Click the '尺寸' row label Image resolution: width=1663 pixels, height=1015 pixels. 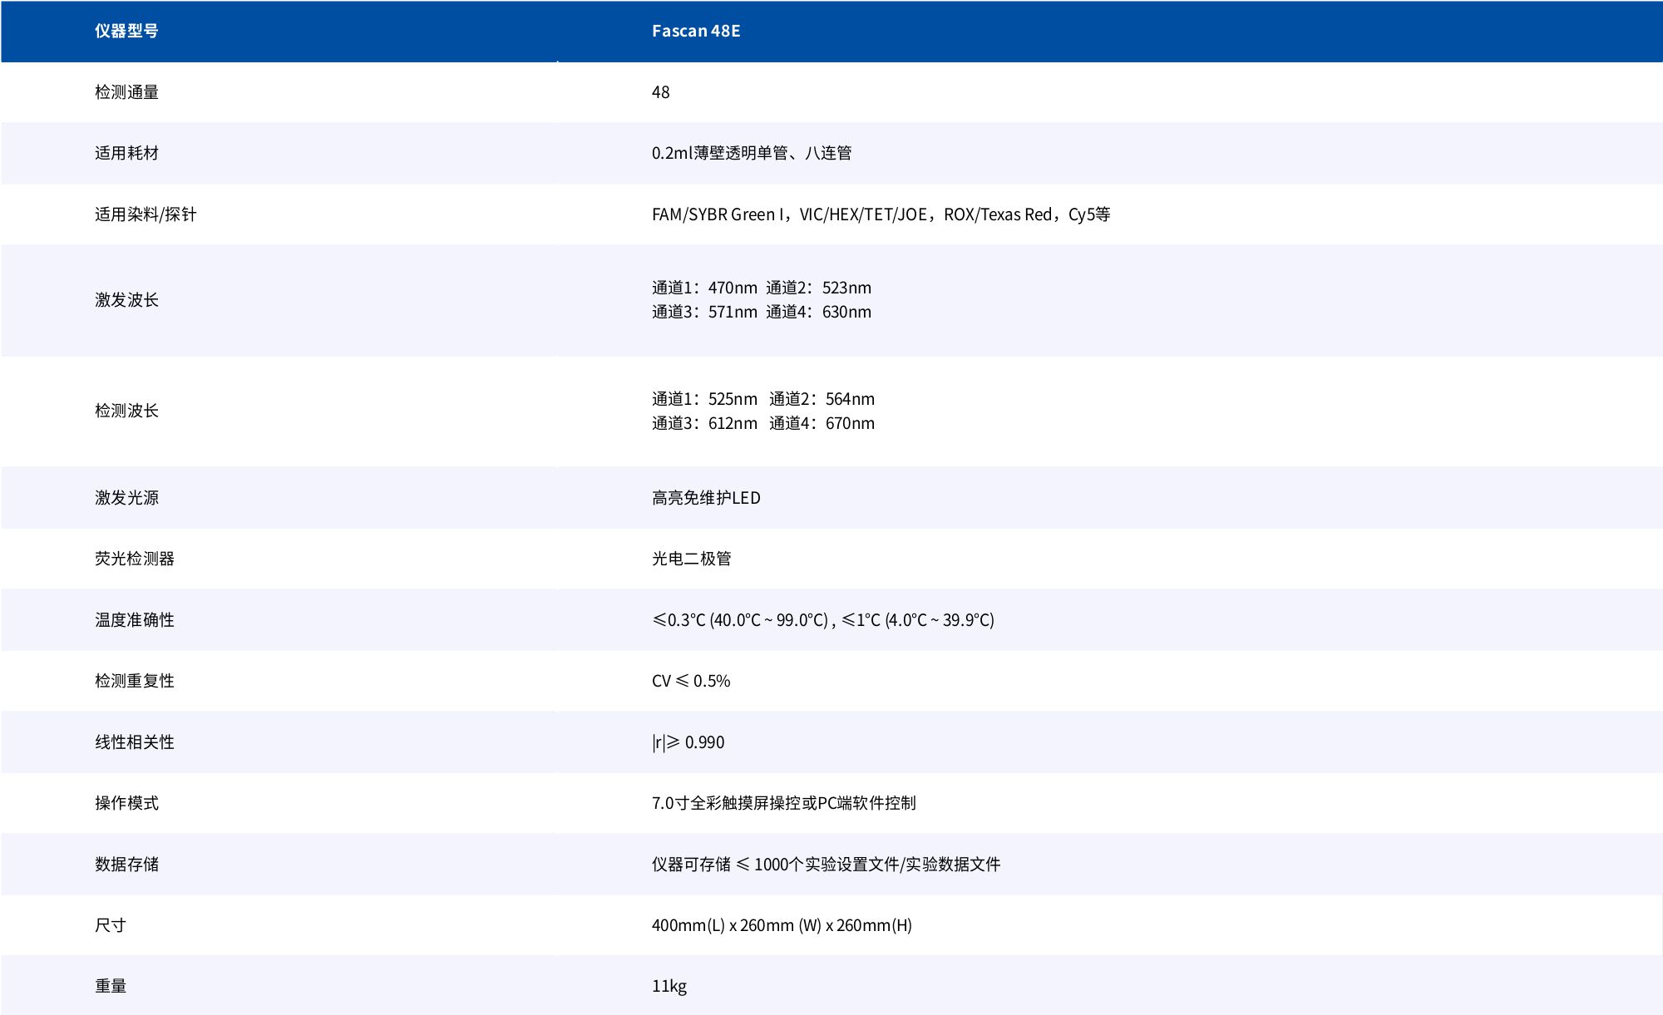coord(110,925)
